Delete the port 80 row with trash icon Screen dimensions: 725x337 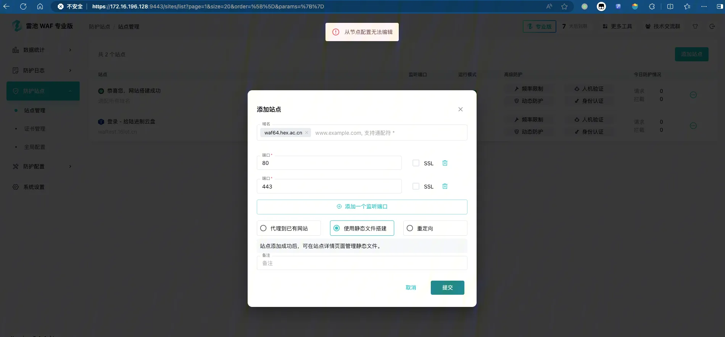tap(445, 163)
